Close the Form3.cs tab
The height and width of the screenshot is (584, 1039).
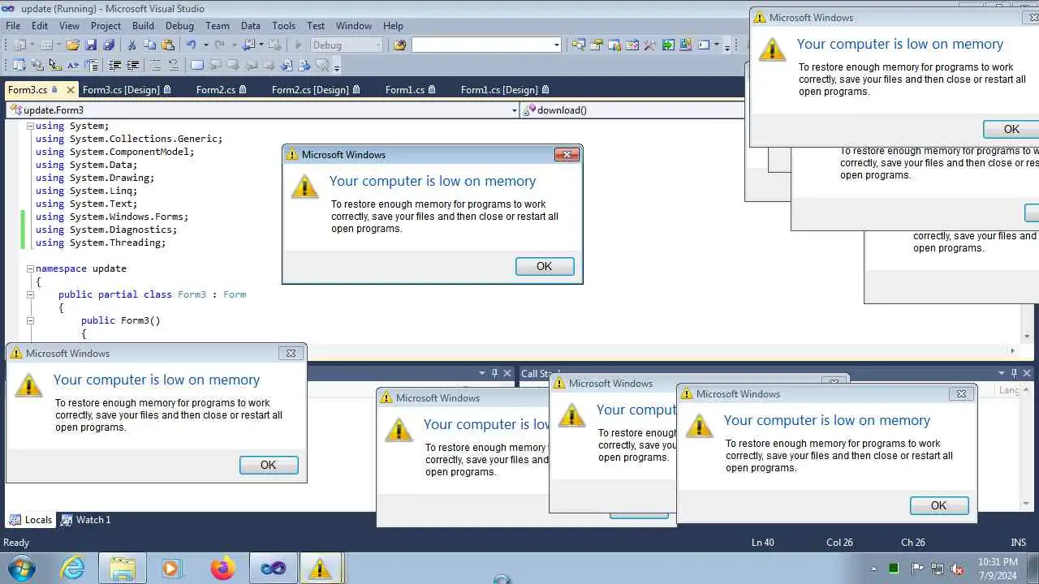(x=71, y=90)
